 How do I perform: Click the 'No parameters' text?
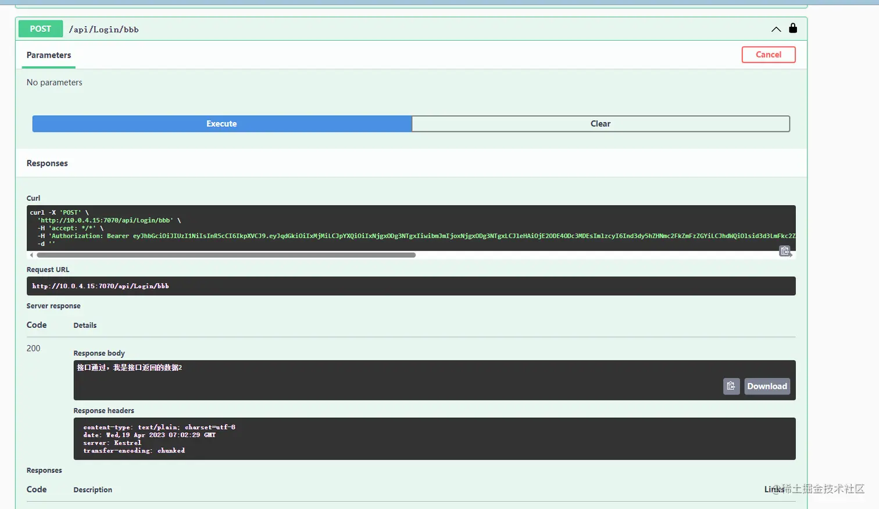[x=54, y=83]
